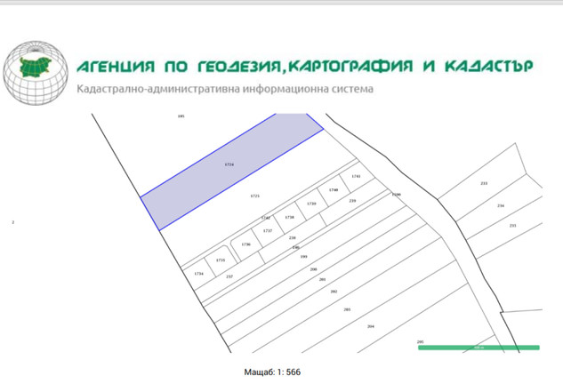Click the parcel labeled 235
Image resolution: width=563 pixels, height=384 pixels.
point(512,226)
